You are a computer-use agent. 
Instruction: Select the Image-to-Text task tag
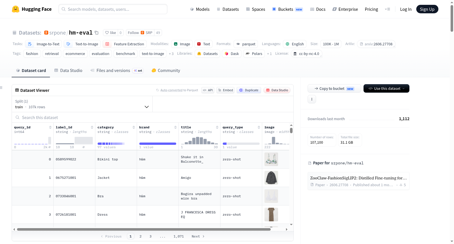point(43,44)
